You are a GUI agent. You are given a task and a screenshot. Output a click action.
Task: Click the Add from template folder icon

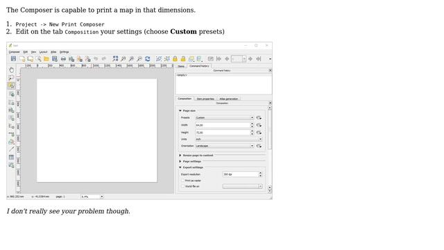point(46,58)
